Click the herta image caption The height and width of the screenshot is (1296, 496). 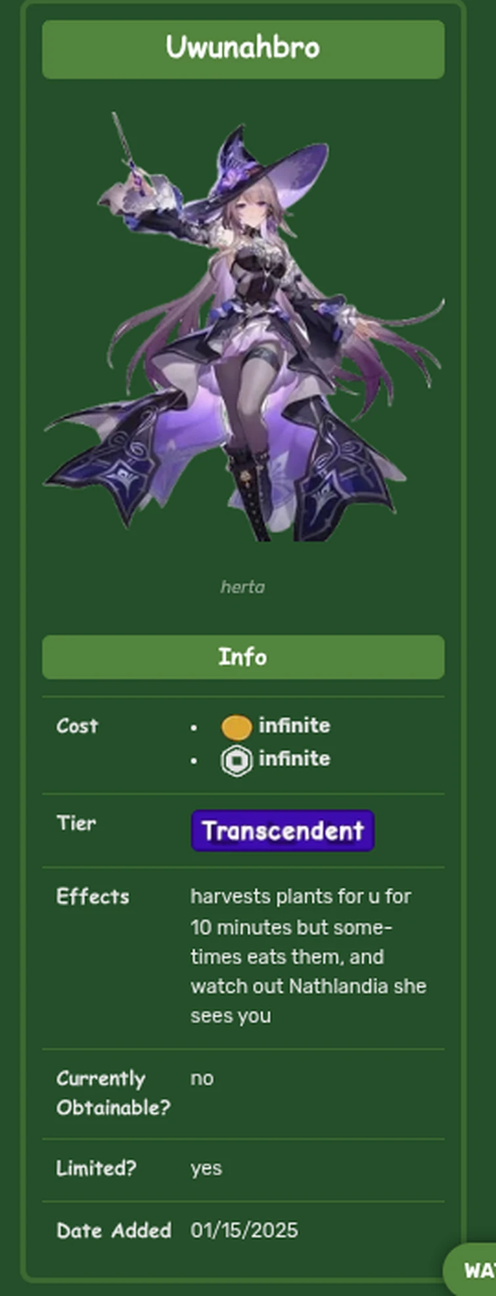click(x=243, y=586)
